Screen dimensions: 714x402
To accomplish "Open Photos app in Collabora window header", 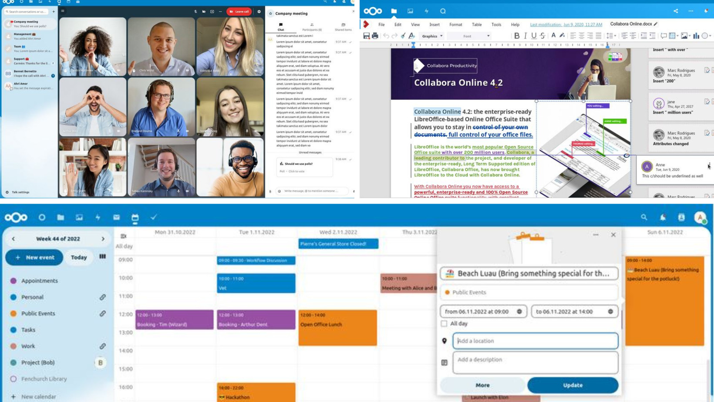I will [x=410, y=11].
